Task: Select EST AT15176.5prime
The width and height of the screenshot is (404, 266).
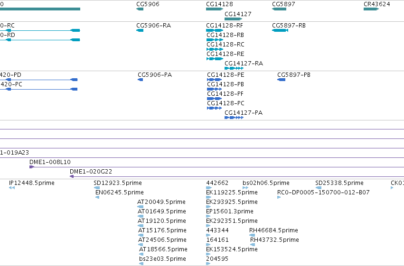Action: tap(162, 230)
